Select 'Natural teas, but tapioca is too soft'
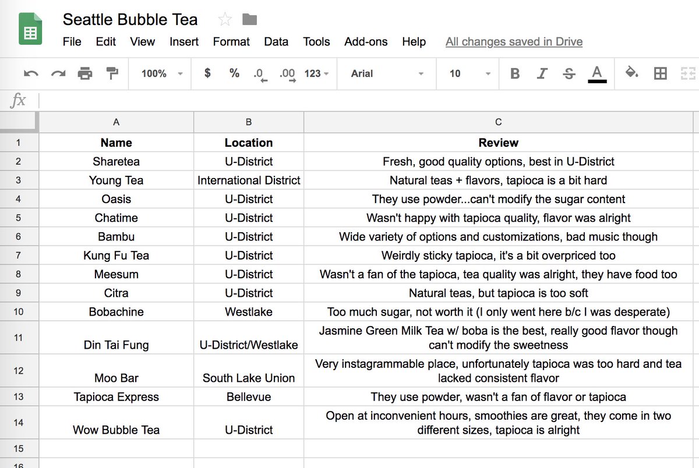 click(x=499, y=293)
